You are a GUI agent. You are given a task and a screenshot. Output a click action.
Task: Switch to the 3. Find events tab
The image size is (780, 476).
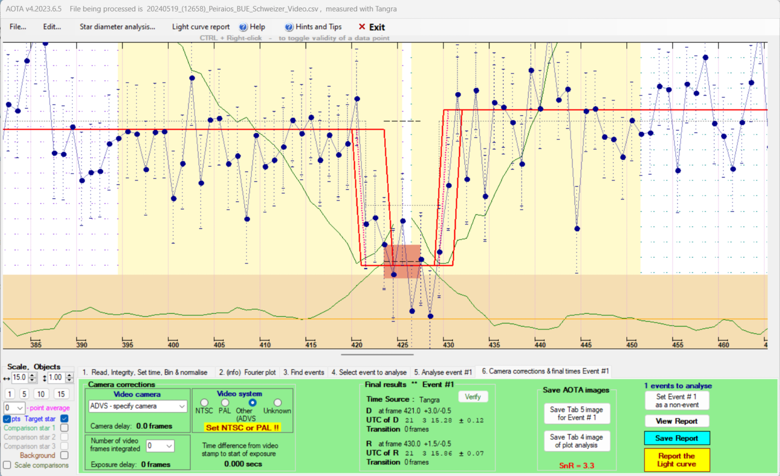click(303, 372)
